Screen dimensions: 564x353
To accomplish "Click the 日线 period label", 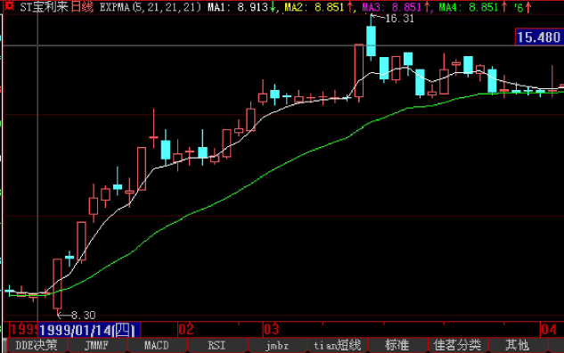I will (x=82, y=7).
